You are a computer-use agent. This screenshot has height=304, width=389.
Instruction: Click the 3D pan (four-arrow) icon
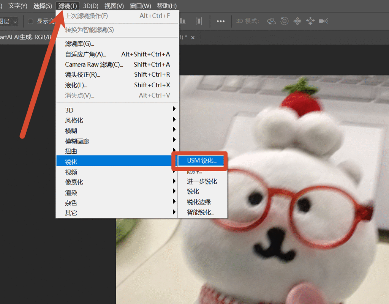tap(297, 21)
